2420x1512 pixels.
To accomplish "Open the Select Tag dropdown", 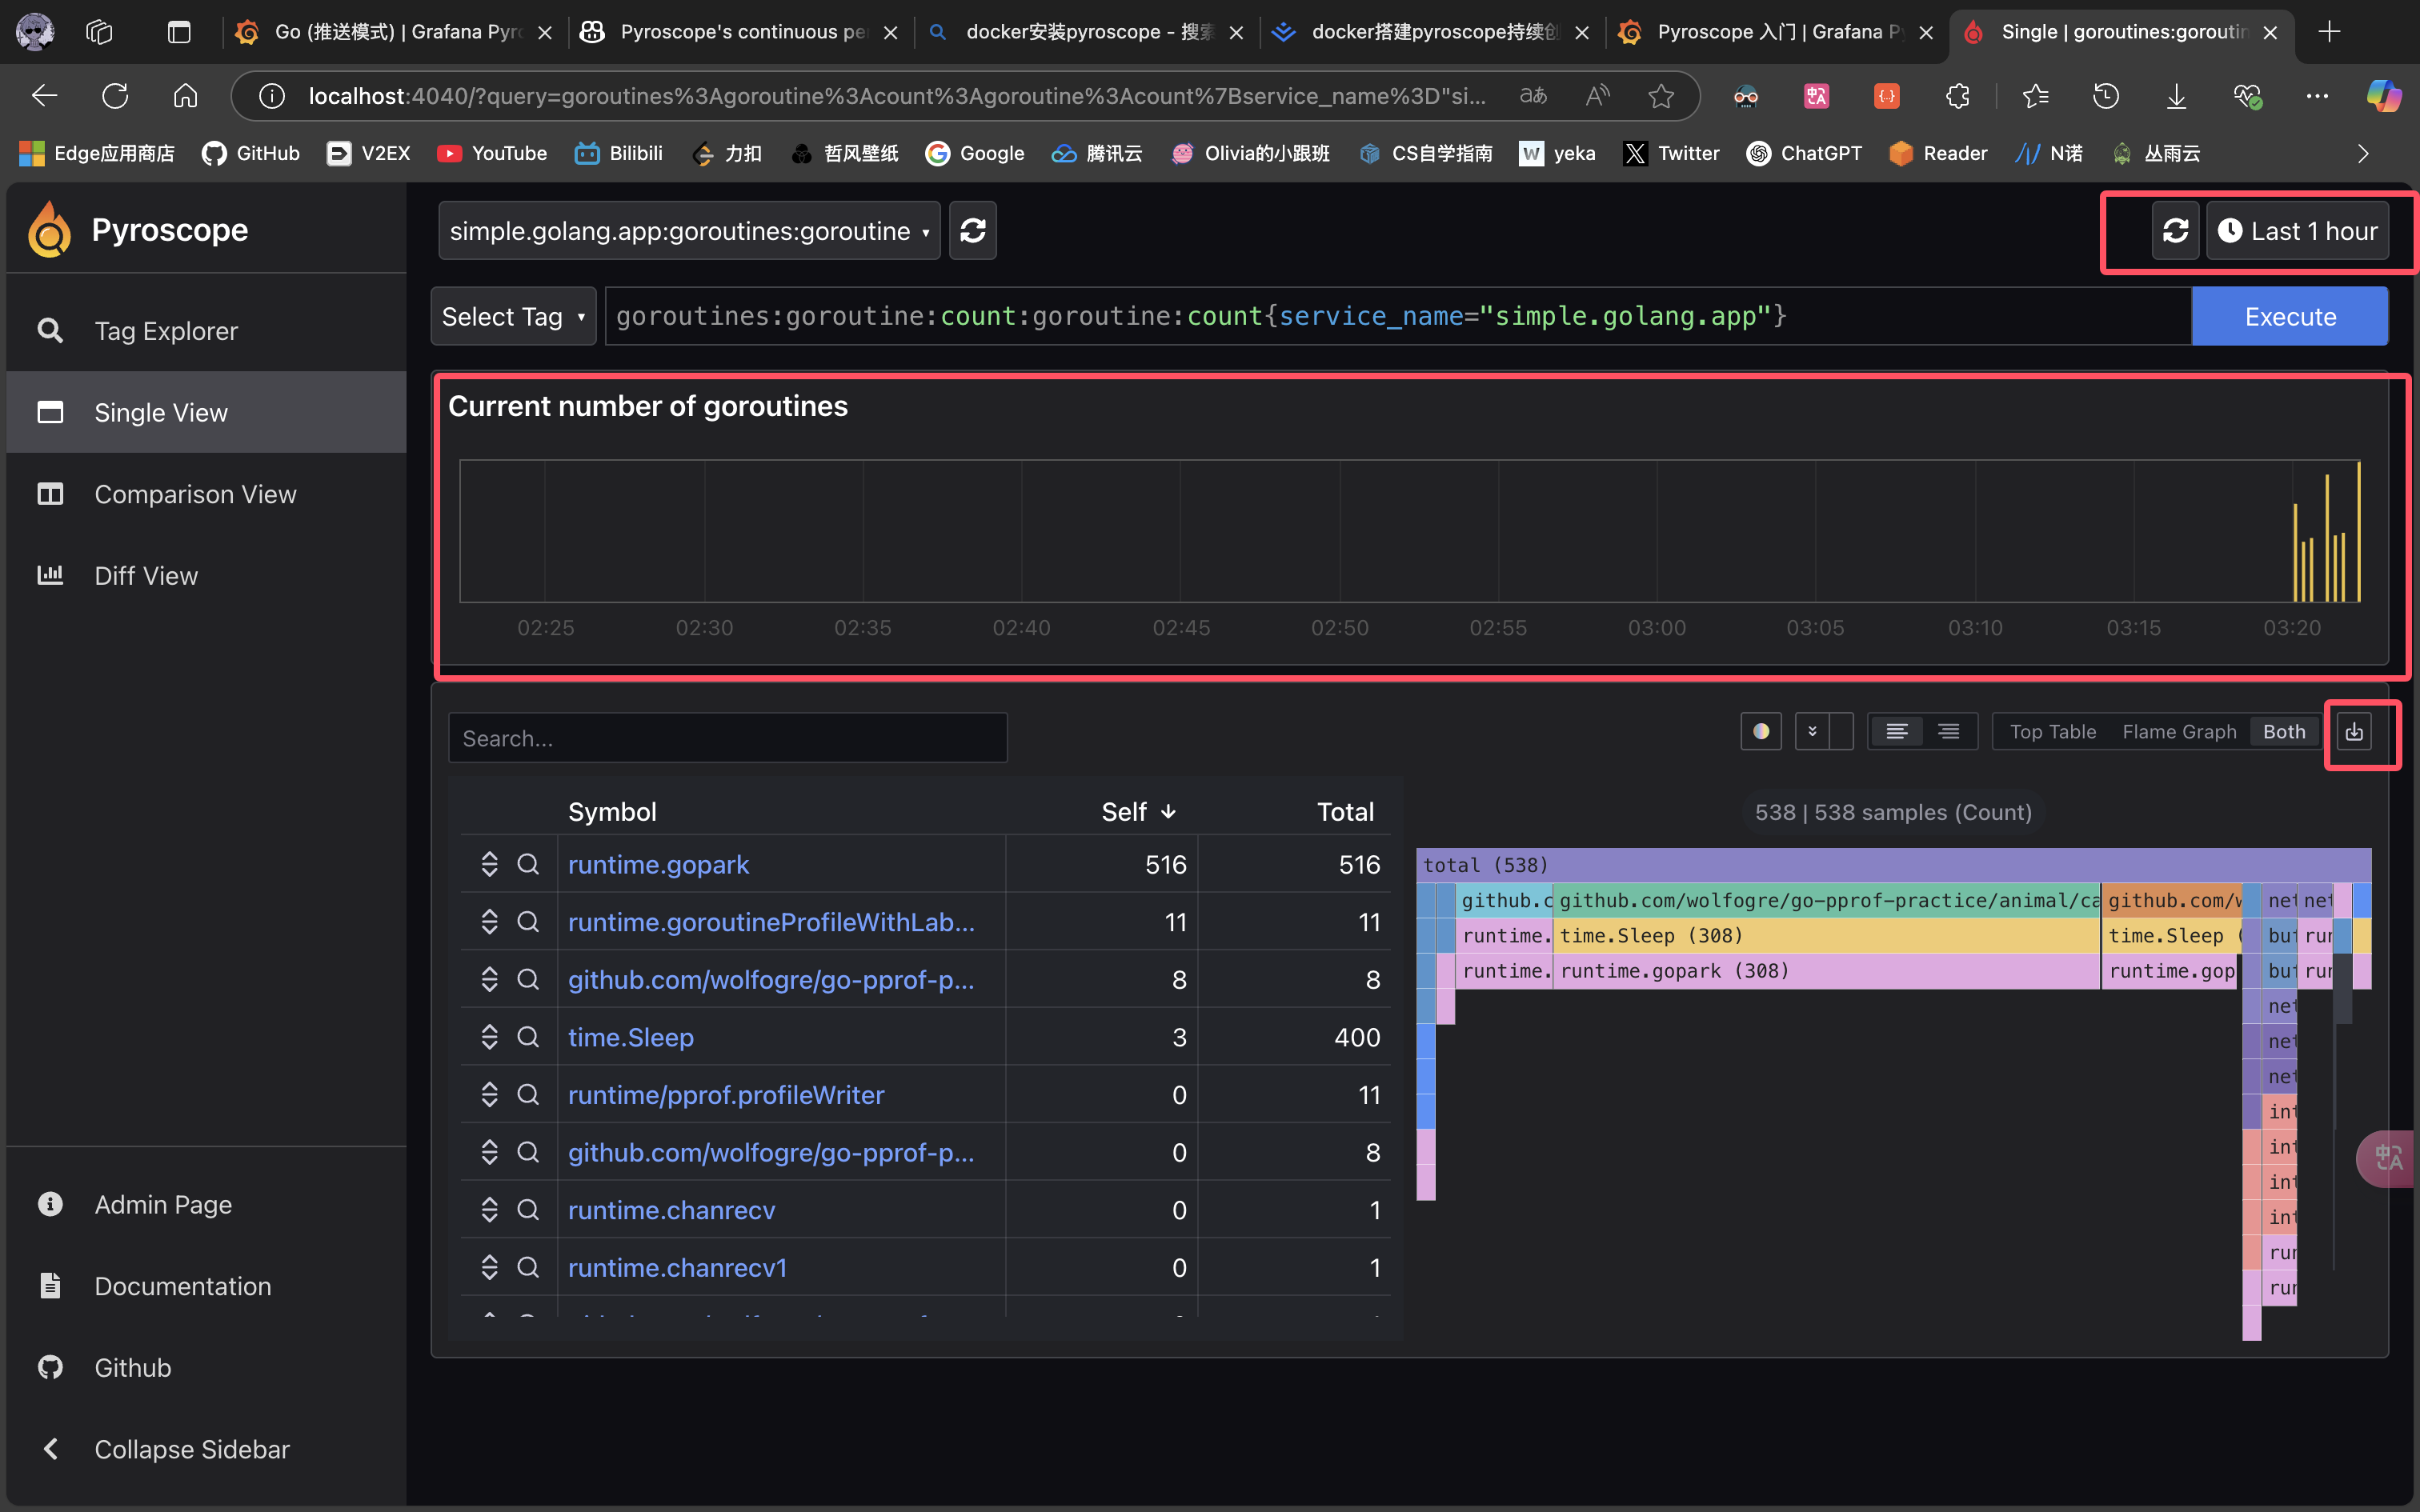I will click(x=512, y=317).
